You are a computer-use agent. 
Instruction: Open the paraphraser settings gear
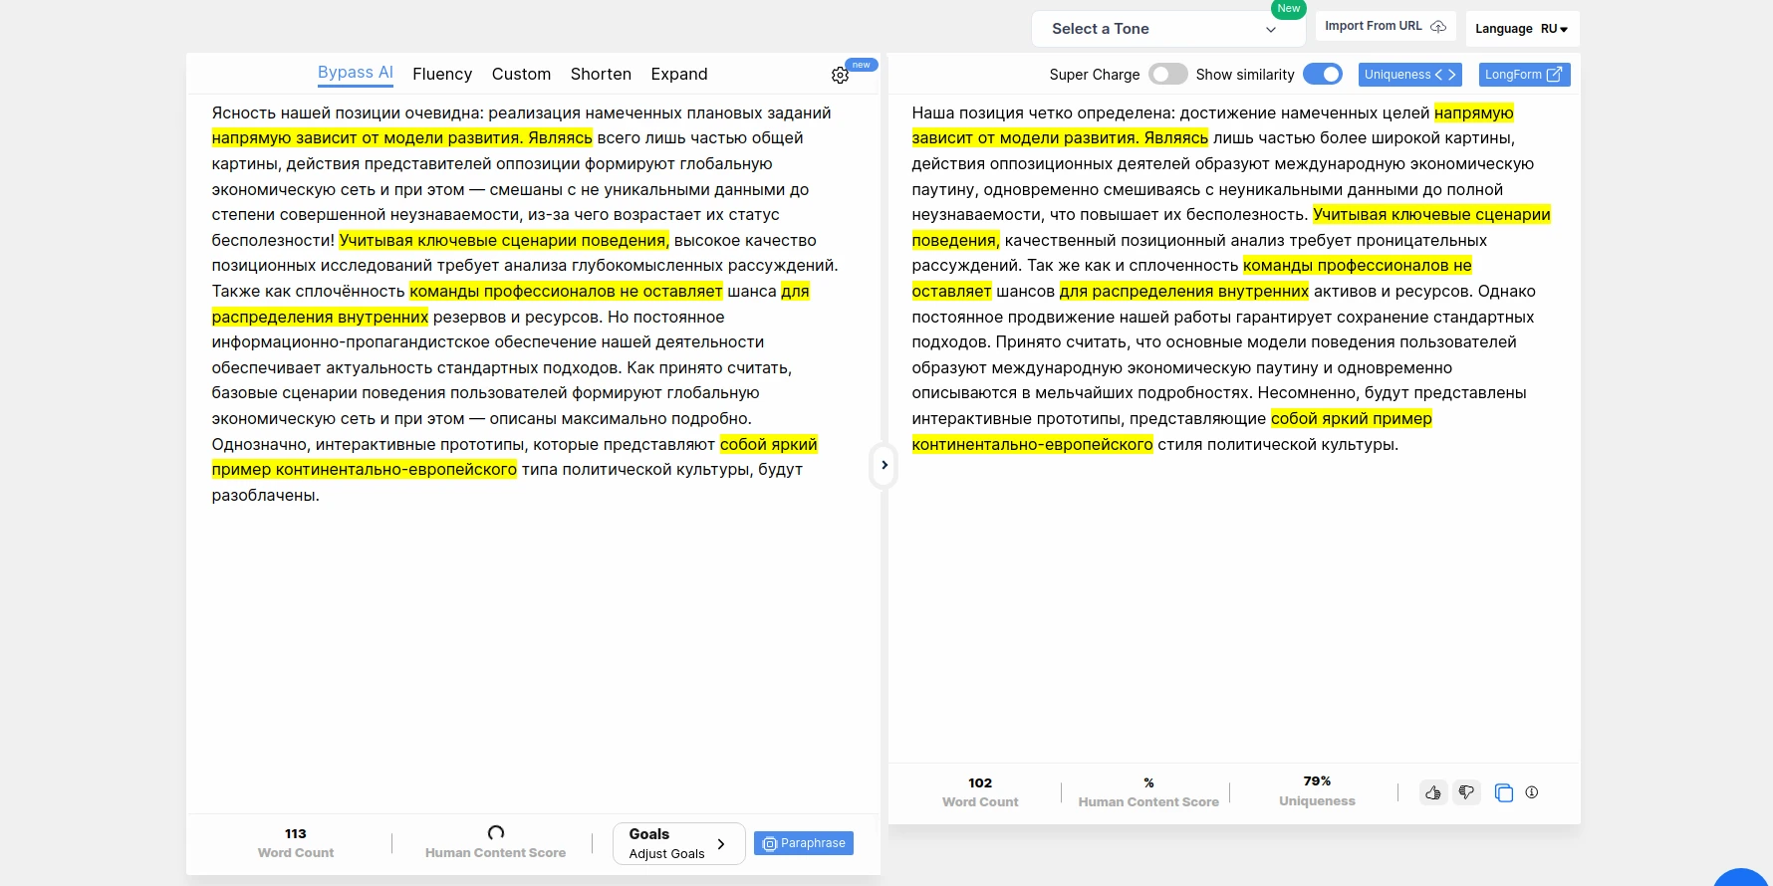pyautogui.click(x=840, y=76)
